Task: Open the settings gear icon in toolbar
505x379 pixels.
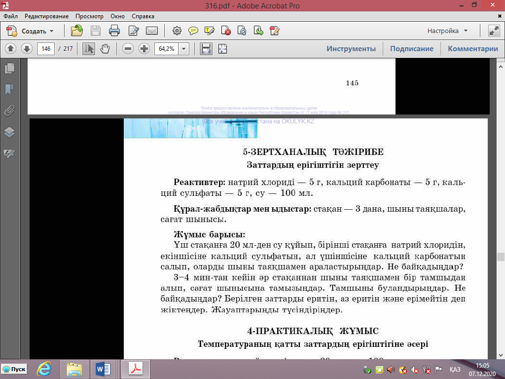Action: [177, 31]
